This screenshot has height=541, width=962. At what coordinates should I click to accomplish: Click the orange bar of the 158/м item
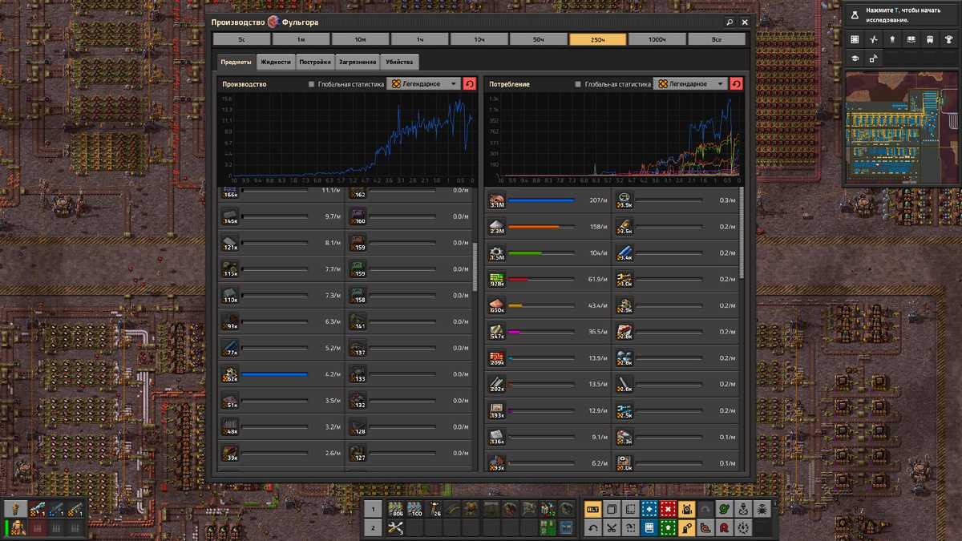pos(534,227)
